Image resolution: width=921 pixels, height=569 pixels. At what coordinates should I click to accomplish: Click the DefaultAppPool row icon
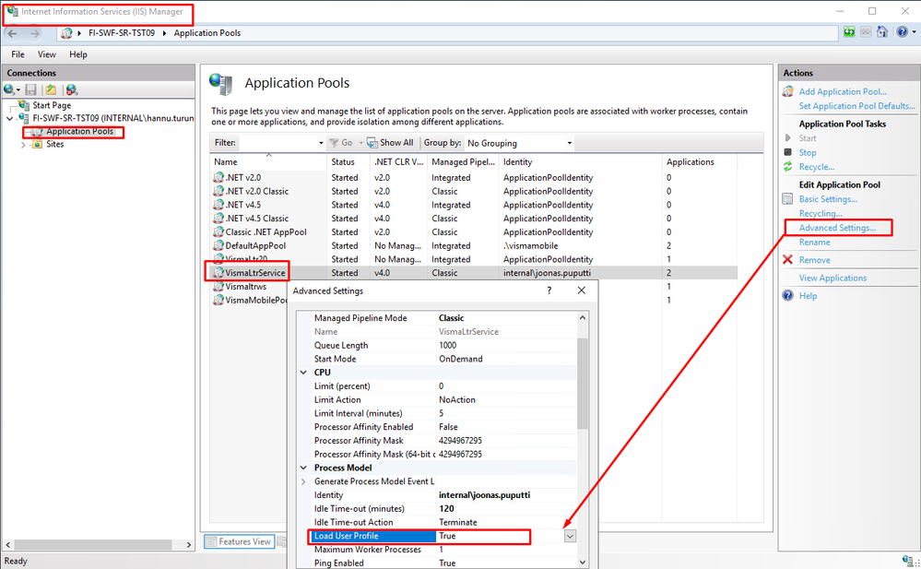pyautogui.click(x=218, y=245)
